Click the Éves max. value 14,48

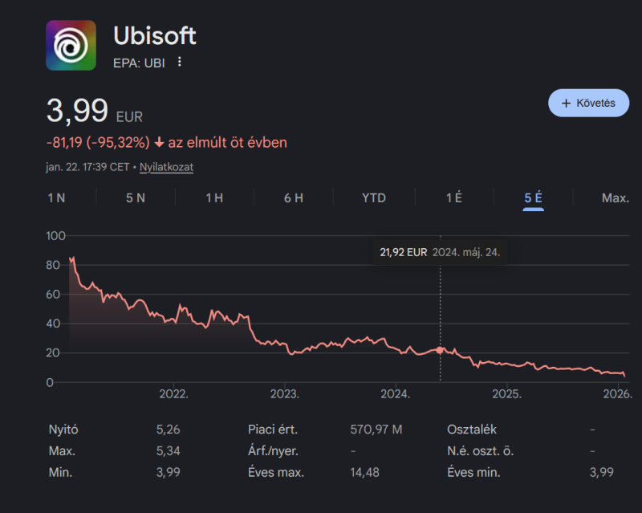(364, 472)
